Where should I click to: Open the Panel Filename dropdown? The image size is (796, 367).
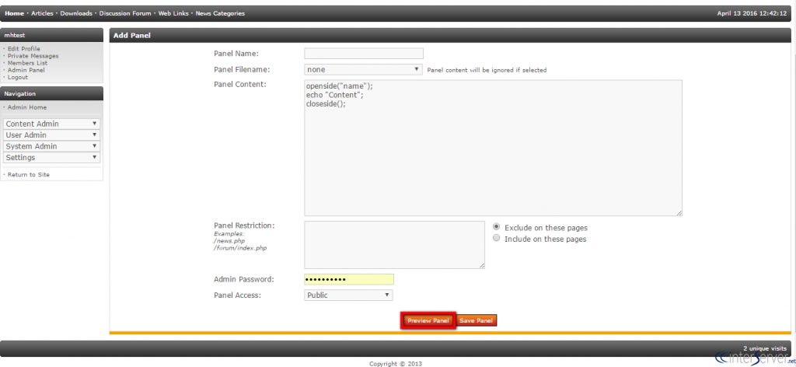(x=363, y=69)
